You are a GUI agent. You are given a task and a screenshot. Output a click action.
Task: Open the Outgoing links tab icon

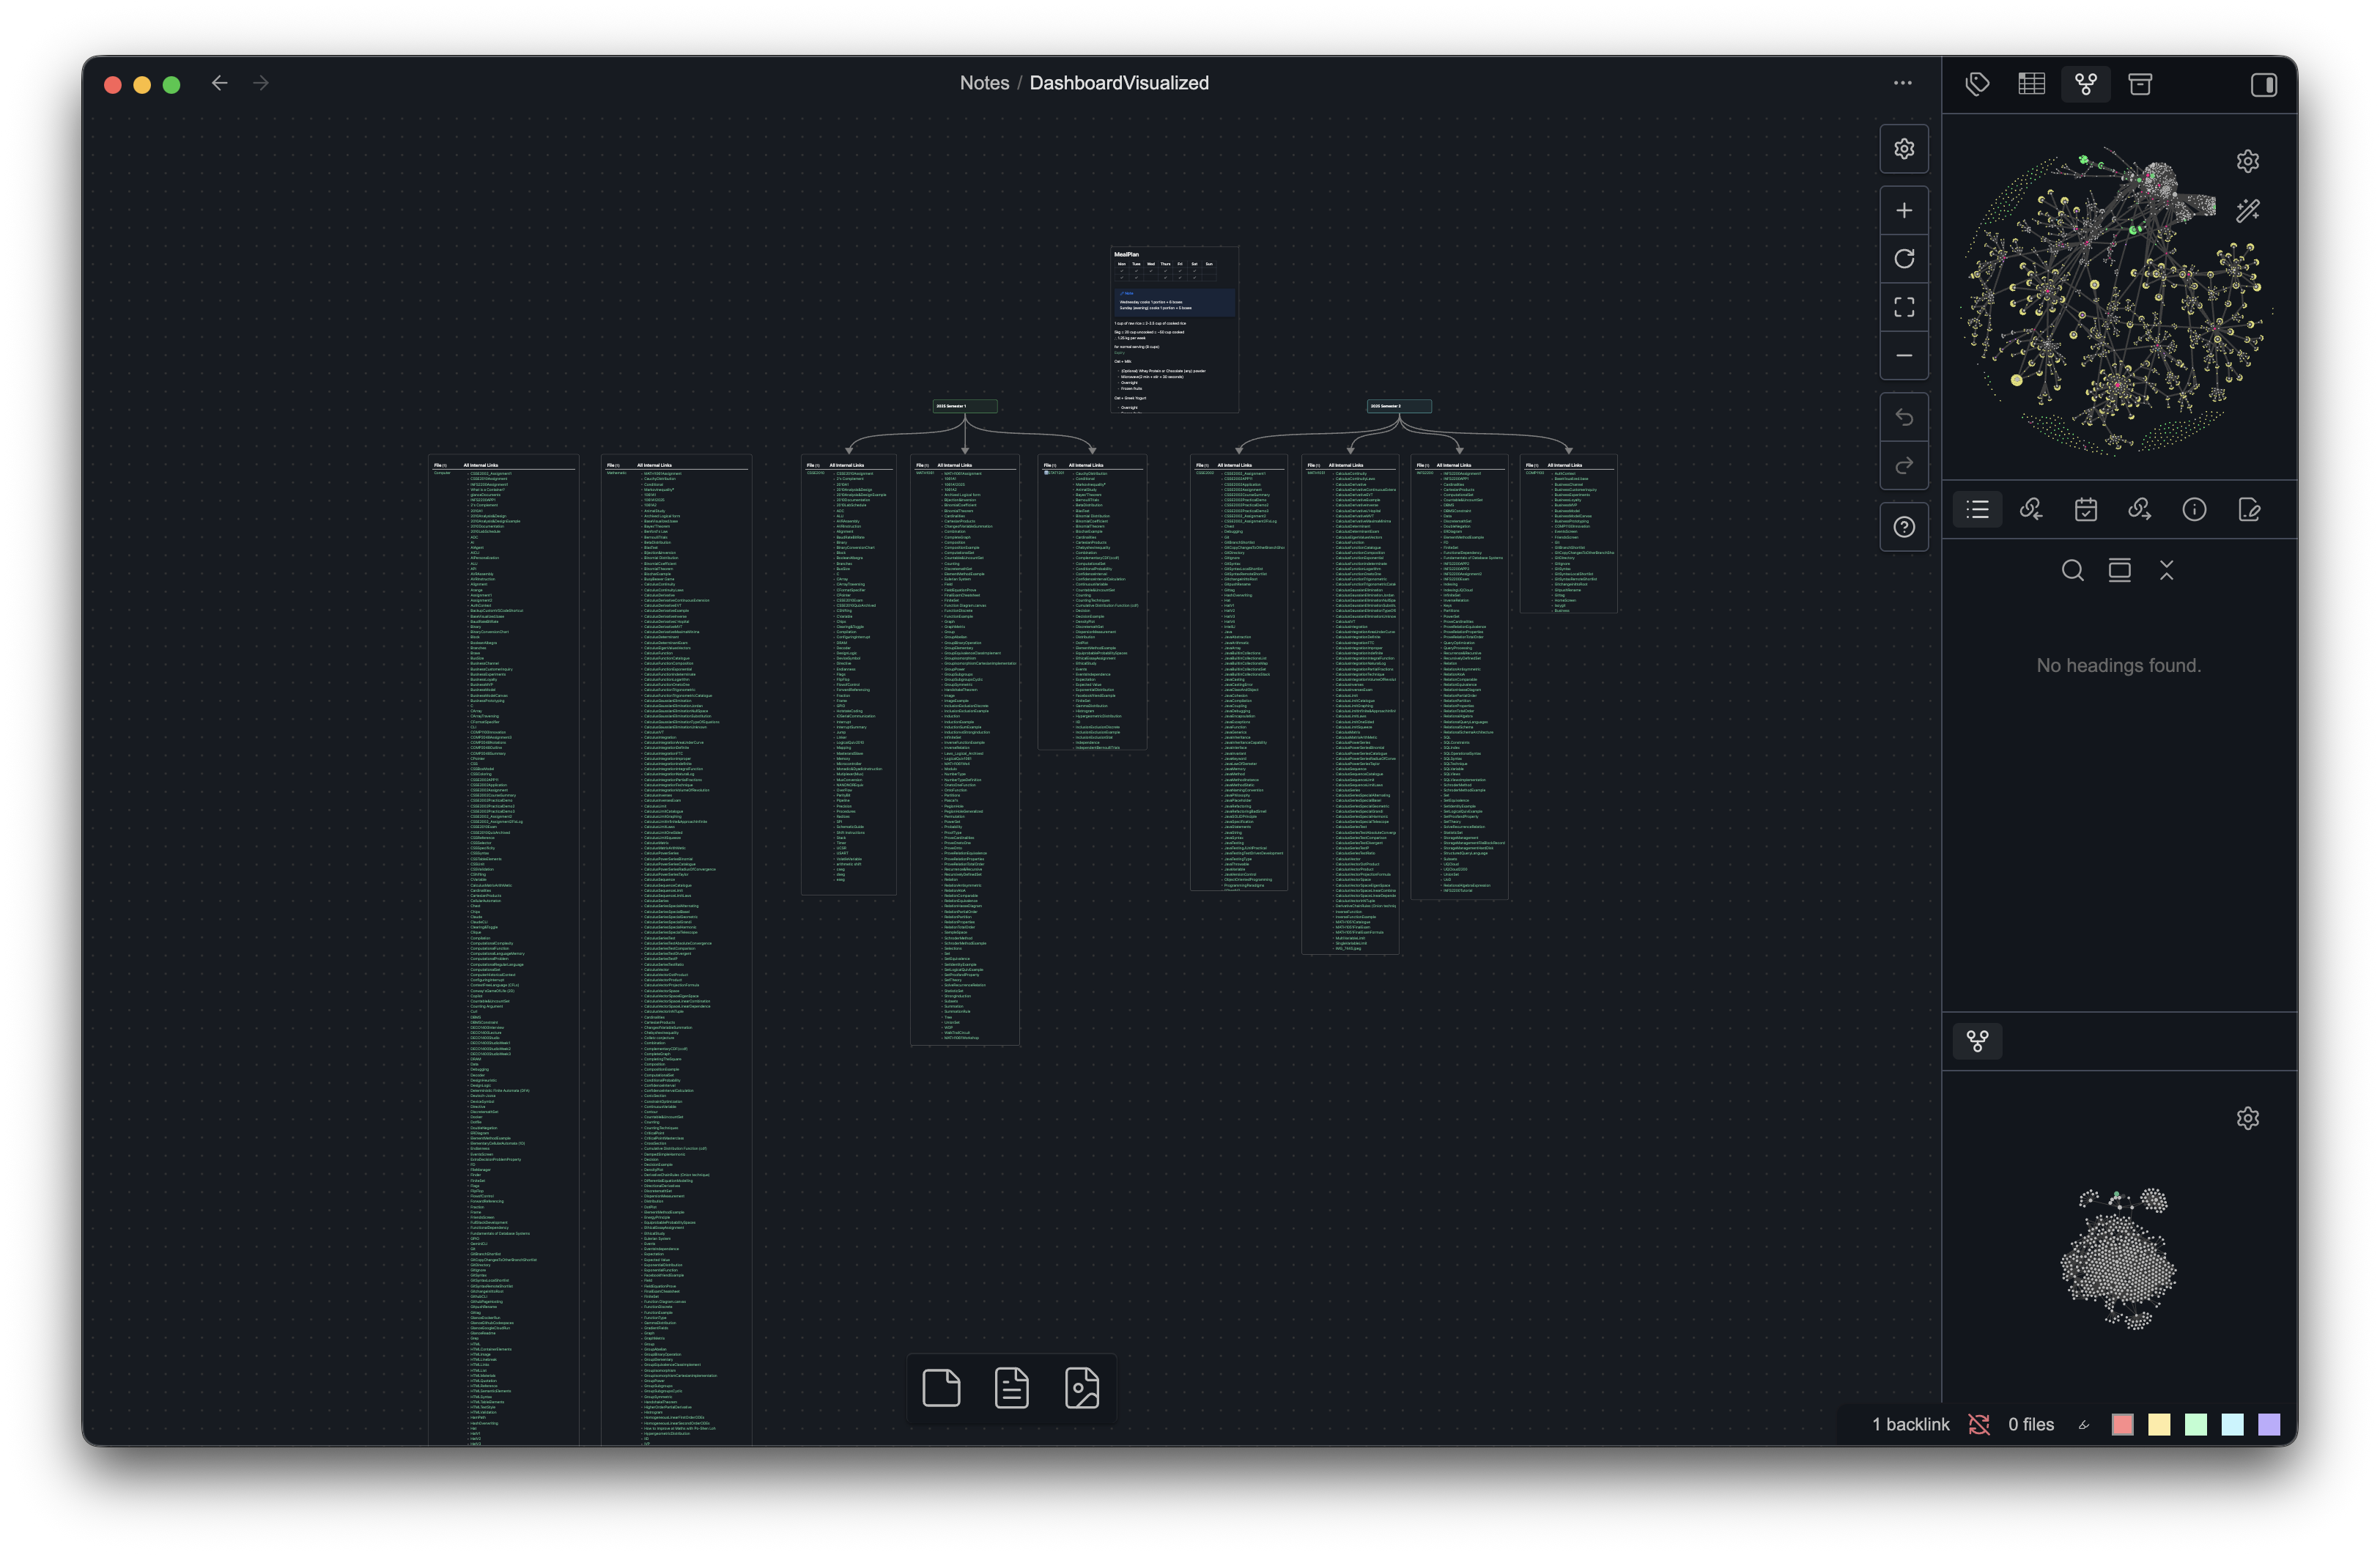point(2140,510)
